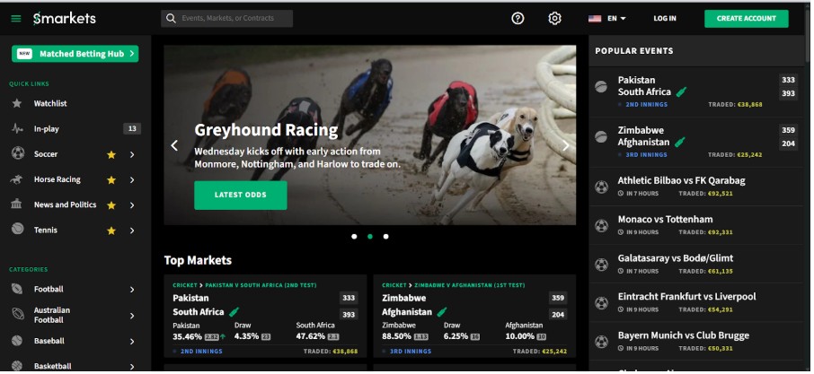
Task: Open the hamburger menu icon
Action: point(16,19)
